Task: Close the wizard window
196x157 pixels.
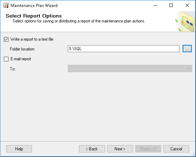Action: pos(187,5)
